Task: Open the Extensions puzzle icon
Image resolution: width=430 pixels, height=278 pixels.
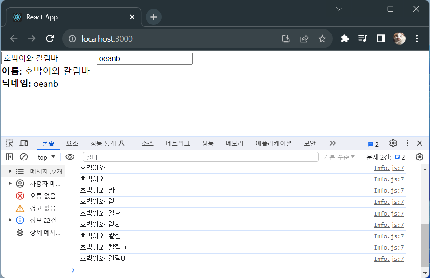Action: pos(345,39)
